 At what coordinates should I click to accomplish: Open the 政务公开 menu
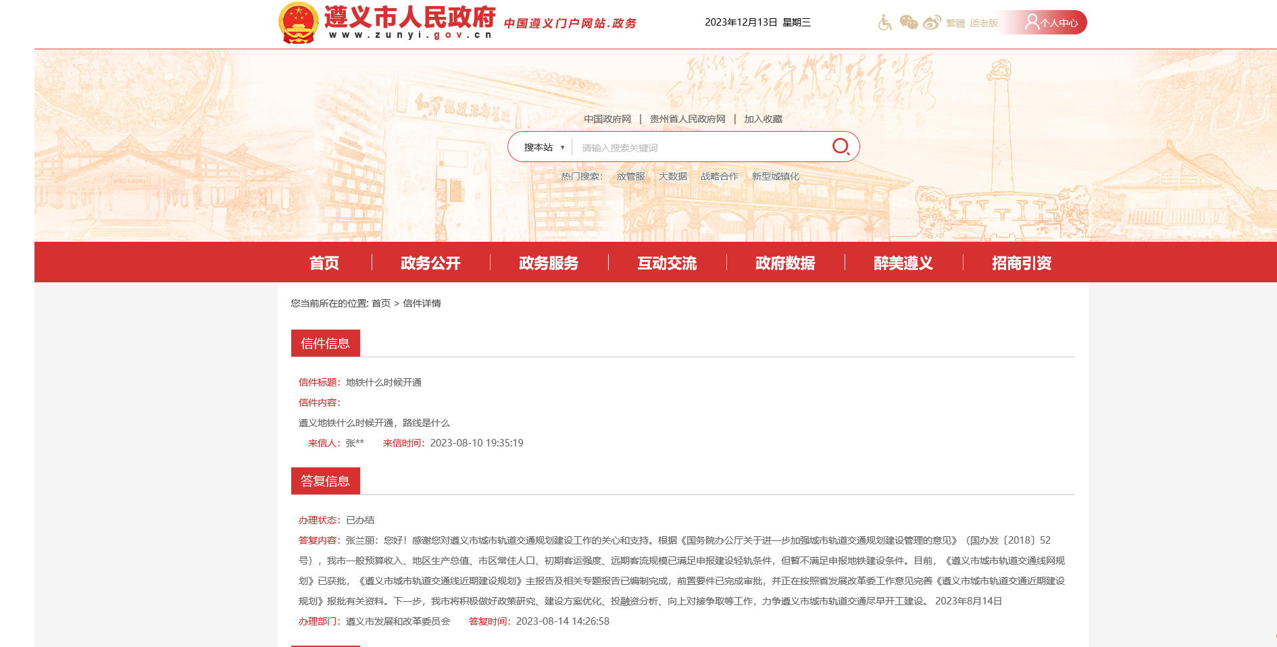point(430,263)
